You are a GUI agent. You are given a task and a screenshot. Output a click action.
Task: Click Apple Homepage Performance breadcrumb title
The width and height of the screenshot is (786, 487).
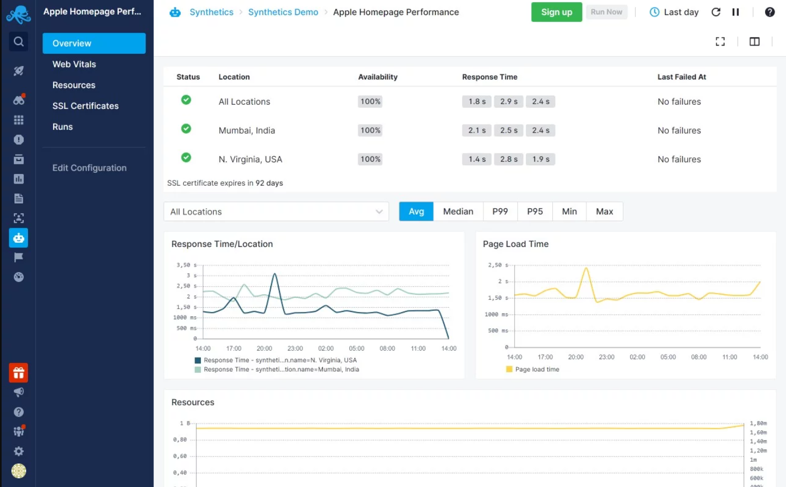coord(396,12)
